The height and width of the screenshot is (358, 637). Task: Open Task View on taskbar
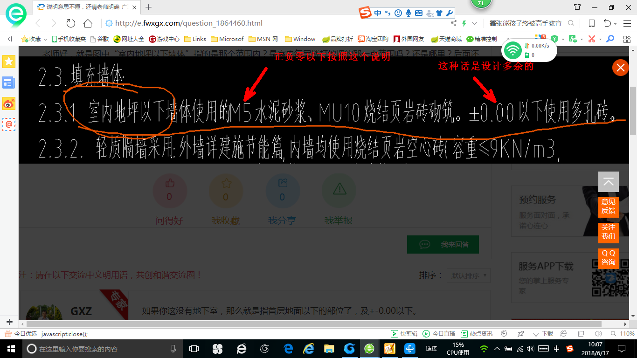pos(194,349)
